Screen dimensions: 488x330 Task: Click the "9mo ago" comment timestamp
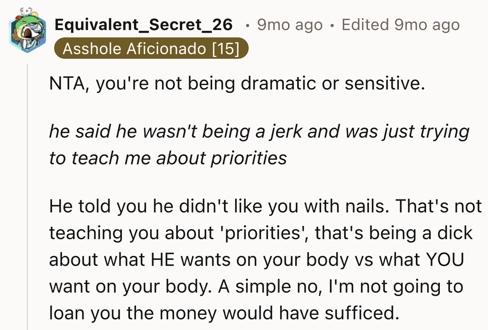click(290, 25)
